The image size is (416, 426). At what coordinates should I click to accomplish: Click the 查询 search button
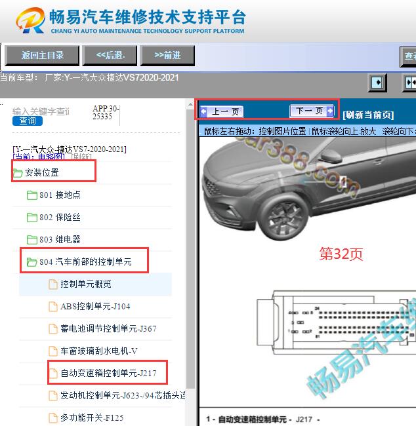tap(28, 121)
